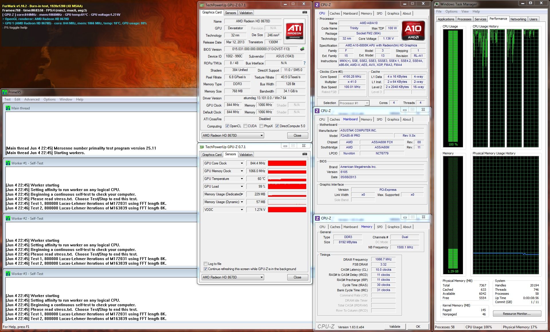Viewport: 550px width, 332px height.
Task: Click the GPU Load red sensor graph
Action: click(x=287, y=186)
